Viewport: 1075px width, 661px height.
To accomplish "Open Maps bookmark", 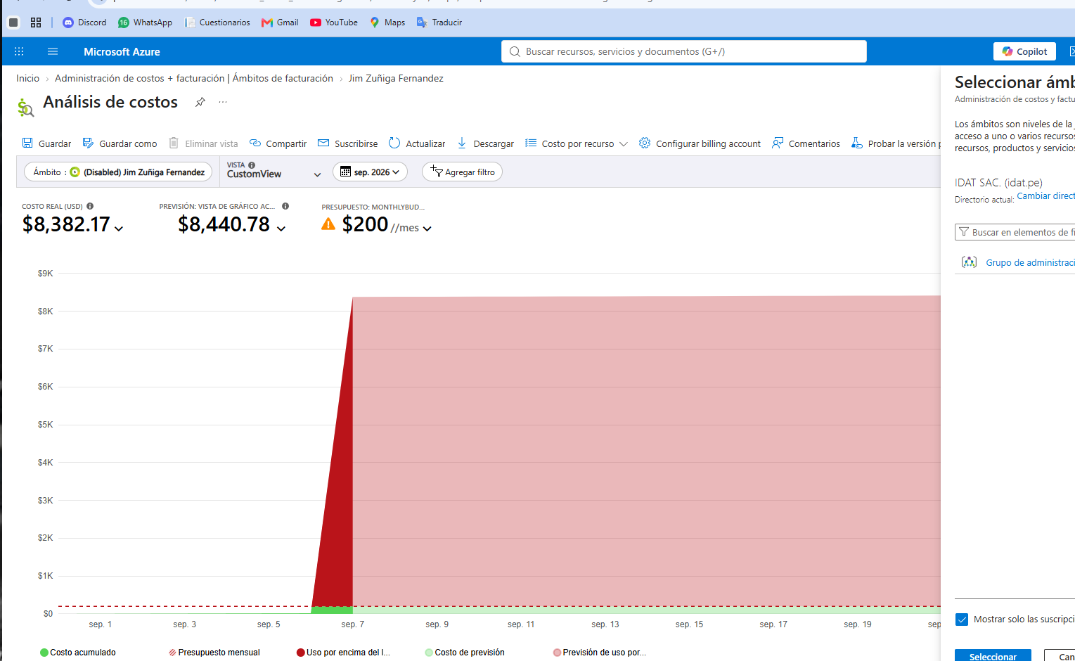I will click(x=387, y=23).
